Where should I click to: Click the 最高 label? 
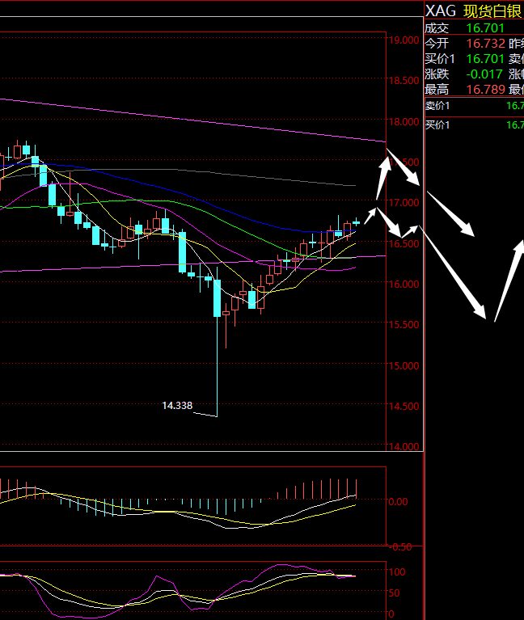click(x=437, y=90)
